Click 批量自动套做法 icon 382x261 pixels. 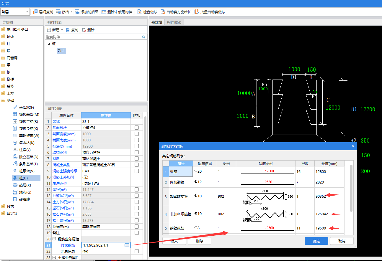click(197, 12)
